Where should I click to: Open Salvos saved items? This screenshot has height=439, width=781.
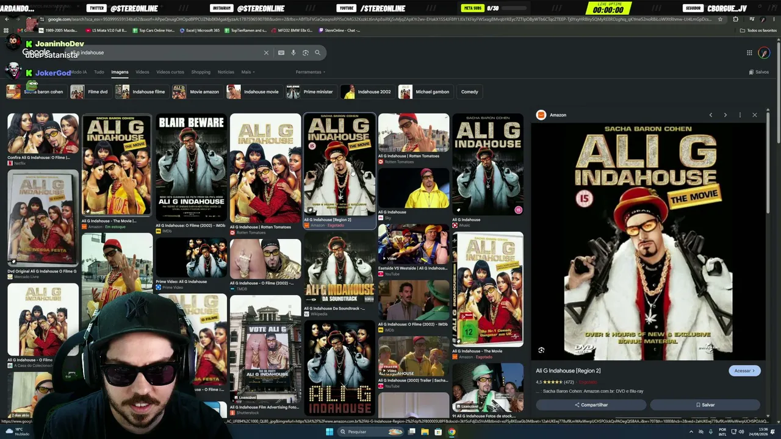(x=759, y=72)
